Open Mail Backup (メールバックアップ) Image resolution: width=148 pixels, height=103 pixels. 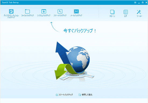(76, 13)
